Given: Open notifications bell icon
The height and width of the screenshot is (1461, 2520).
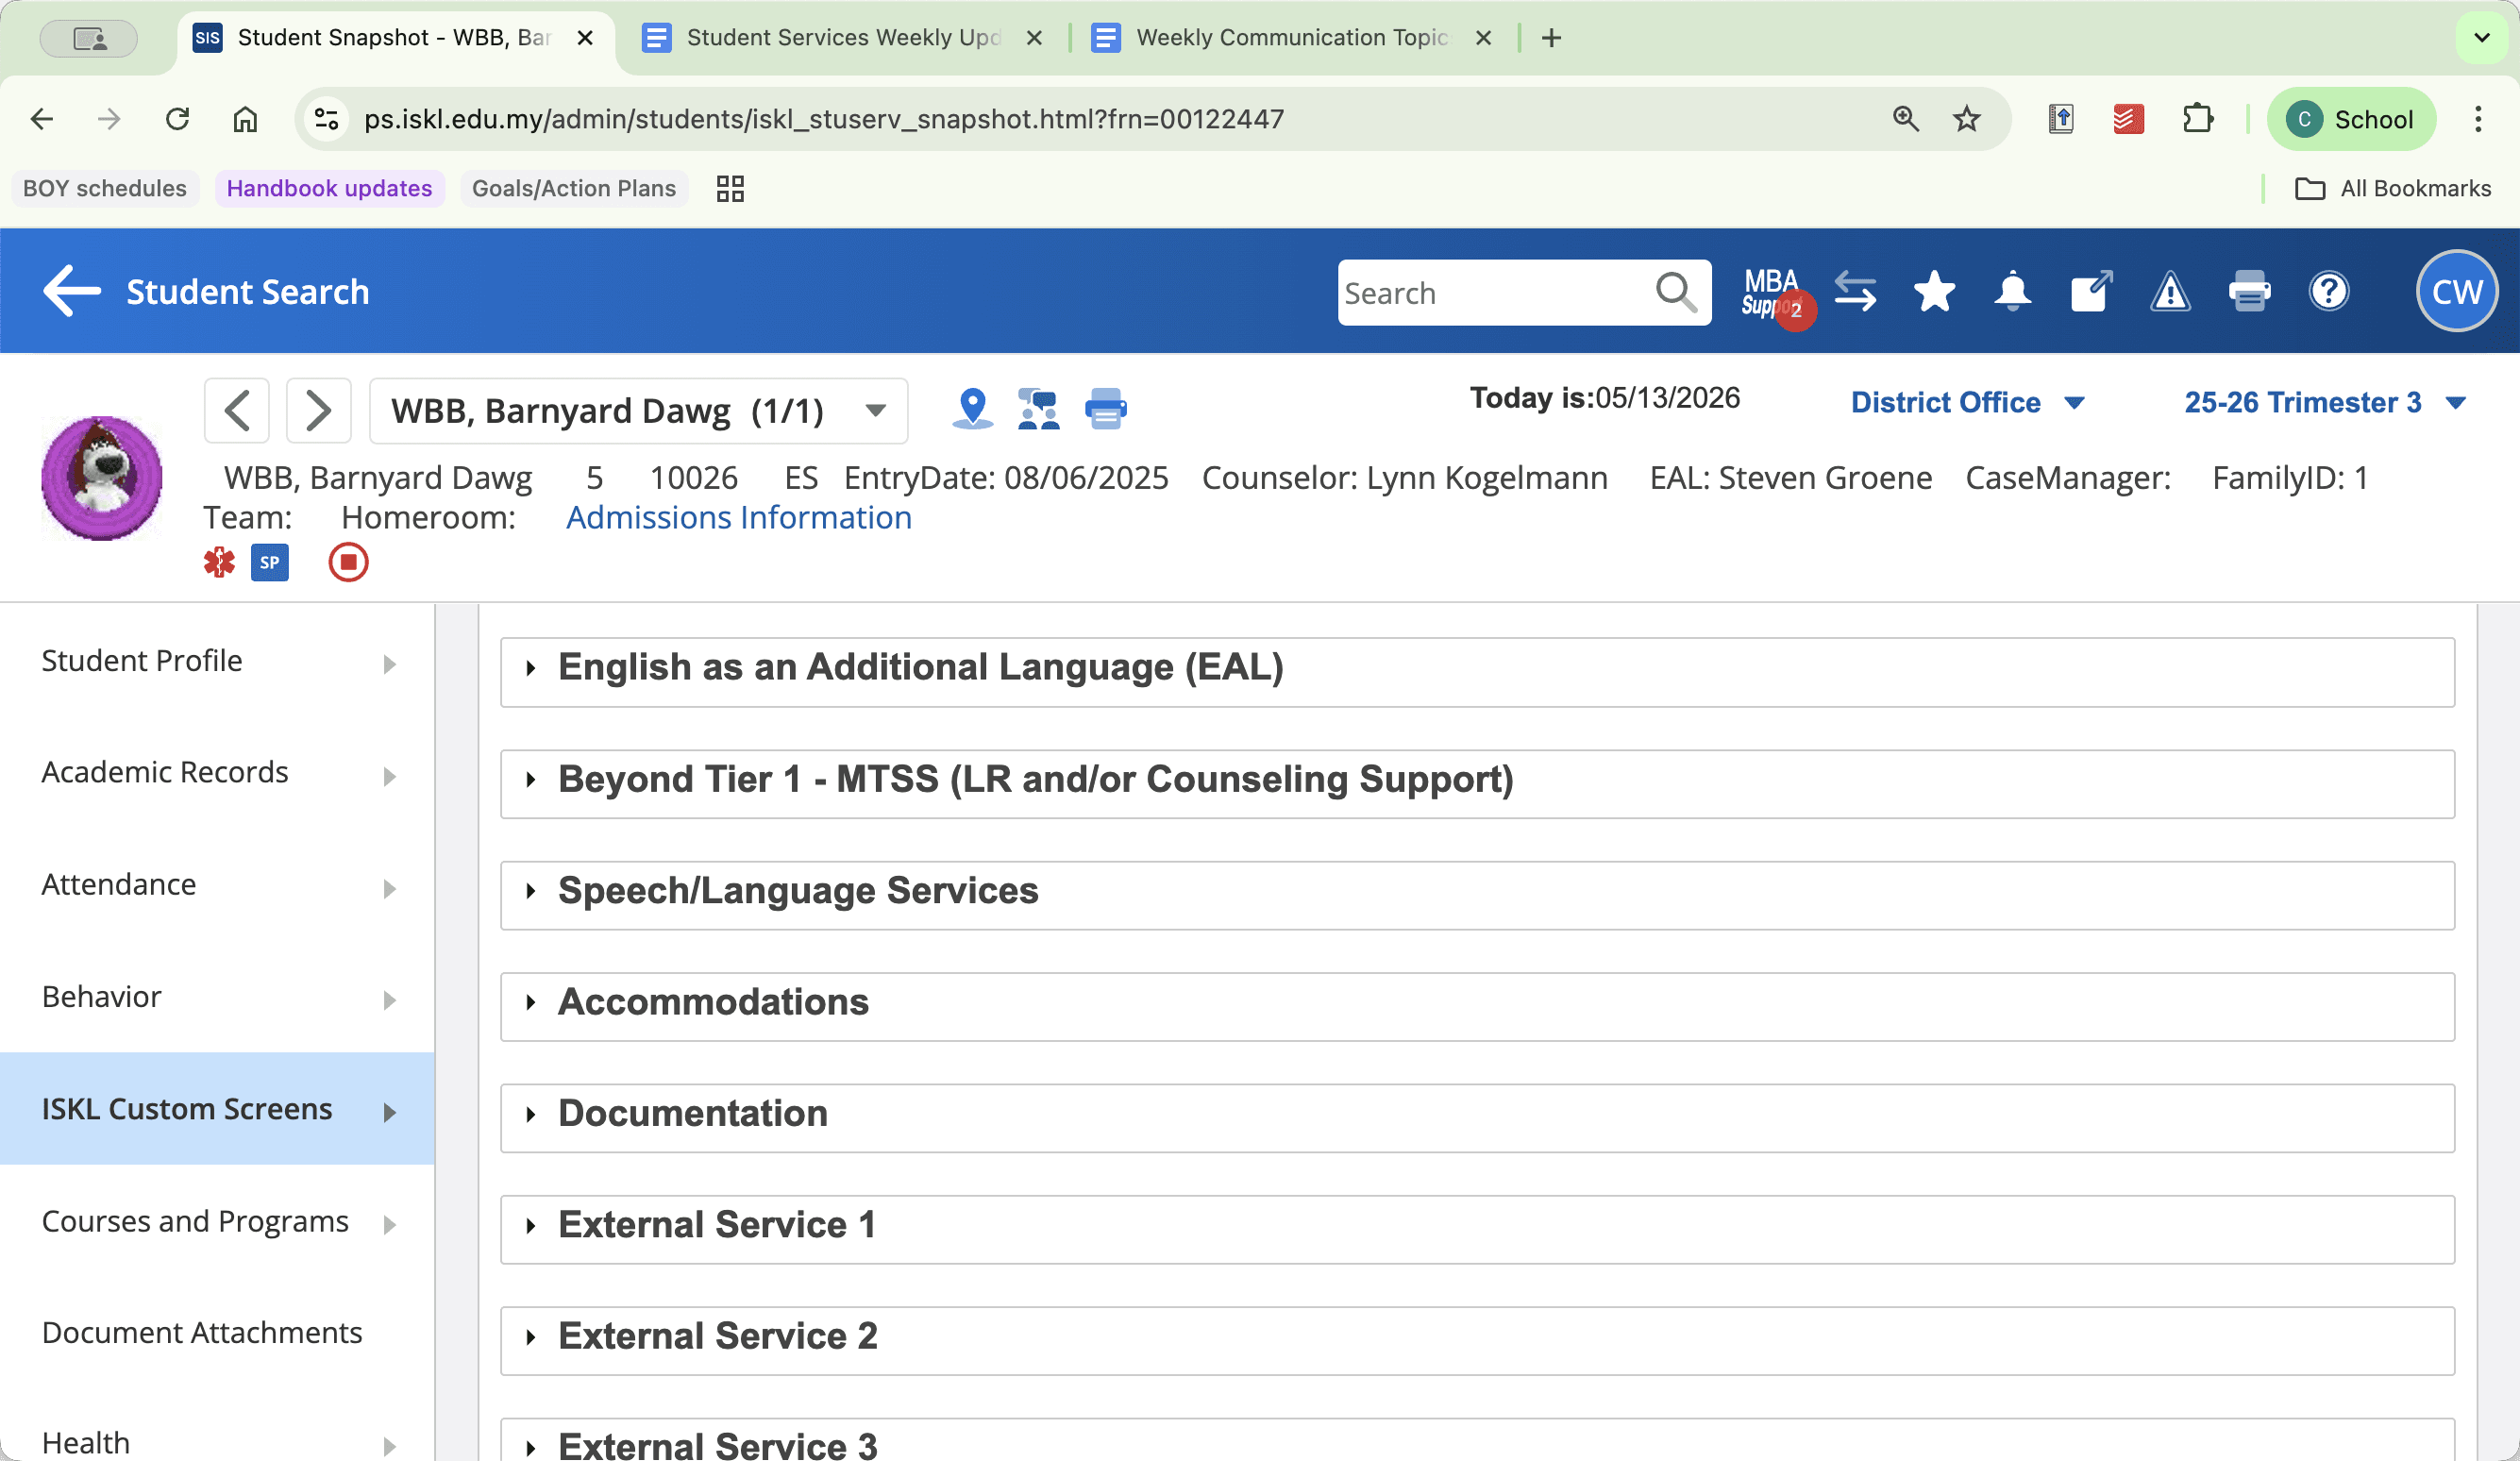Looking at the screenshot, I should (2012, 292).
